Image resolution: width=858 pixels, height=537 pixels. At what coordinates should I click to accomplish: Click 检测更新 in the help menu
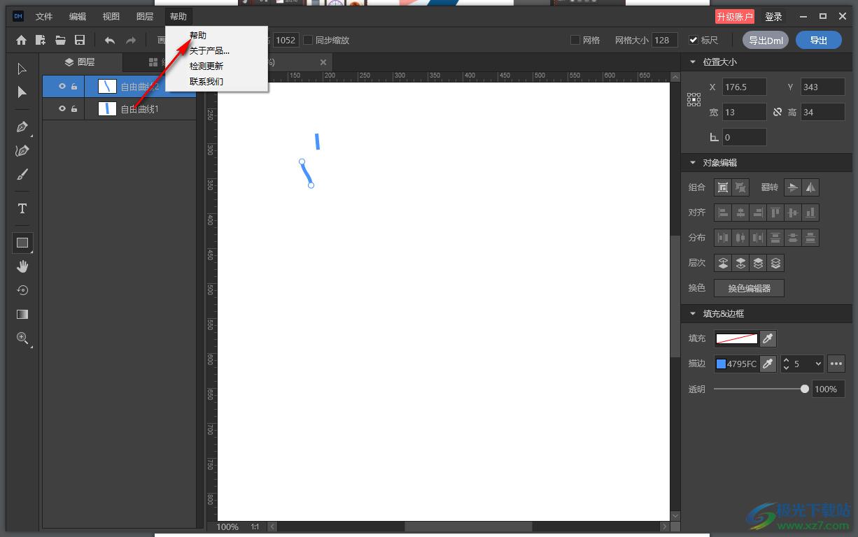(x=206, y=66)
